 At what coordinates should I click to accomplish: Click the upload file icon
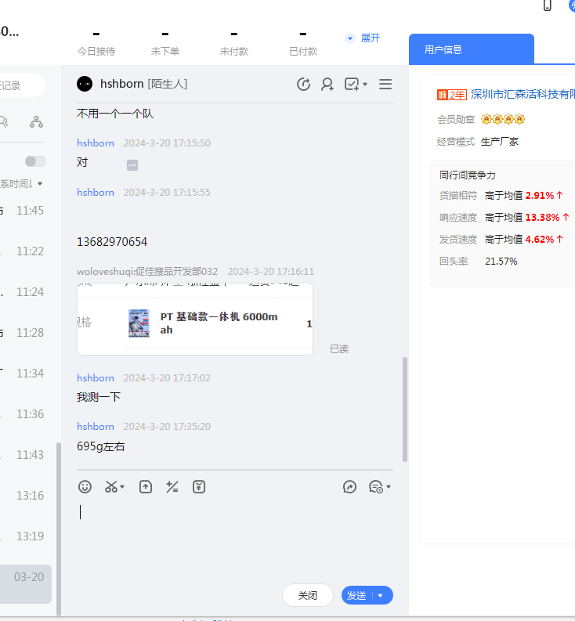(x=146, y=487)
